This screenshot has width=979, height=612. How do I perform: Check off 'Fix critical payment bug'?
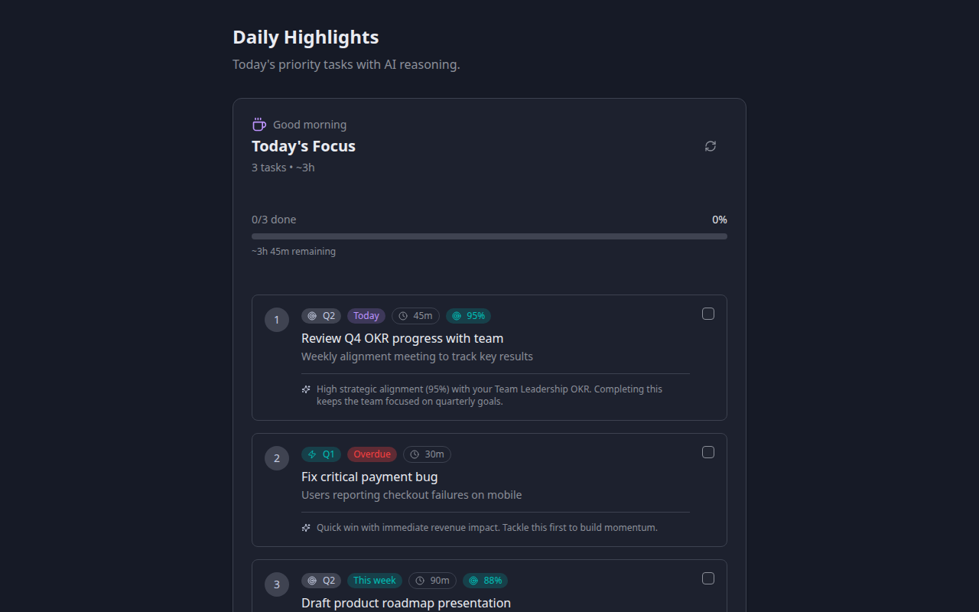(x=707, y=452)
